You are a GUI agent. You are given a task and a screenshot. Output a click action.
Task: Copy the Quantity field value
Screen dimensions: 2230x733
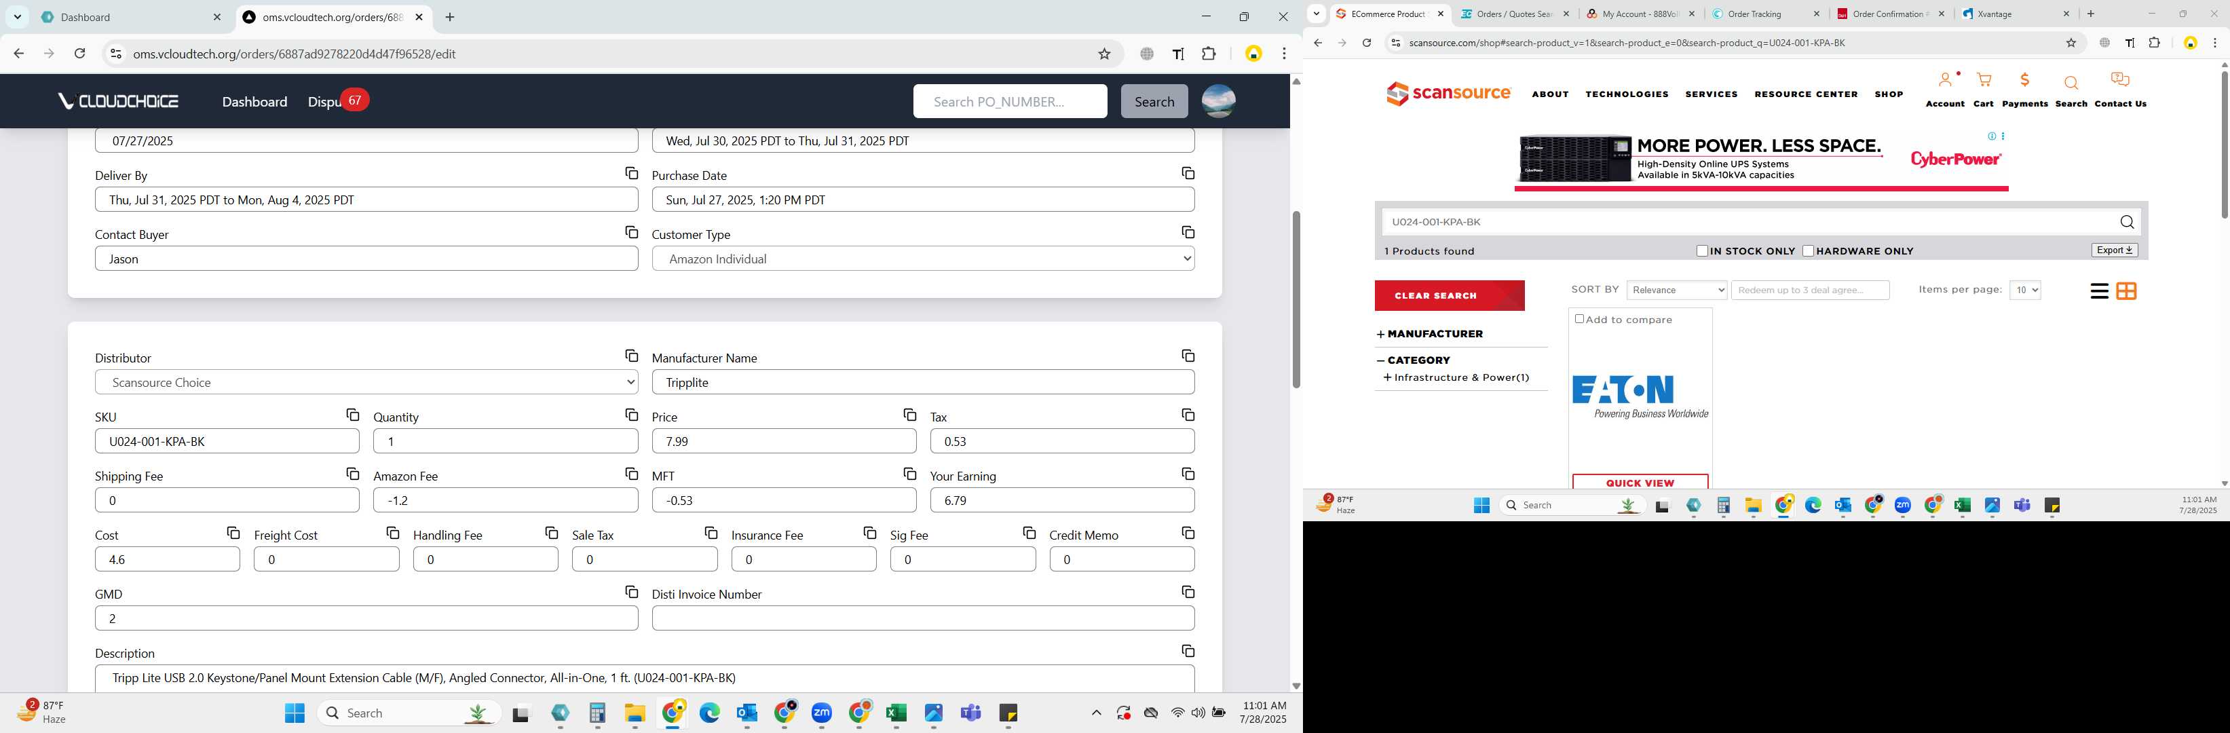coord(632,415)
